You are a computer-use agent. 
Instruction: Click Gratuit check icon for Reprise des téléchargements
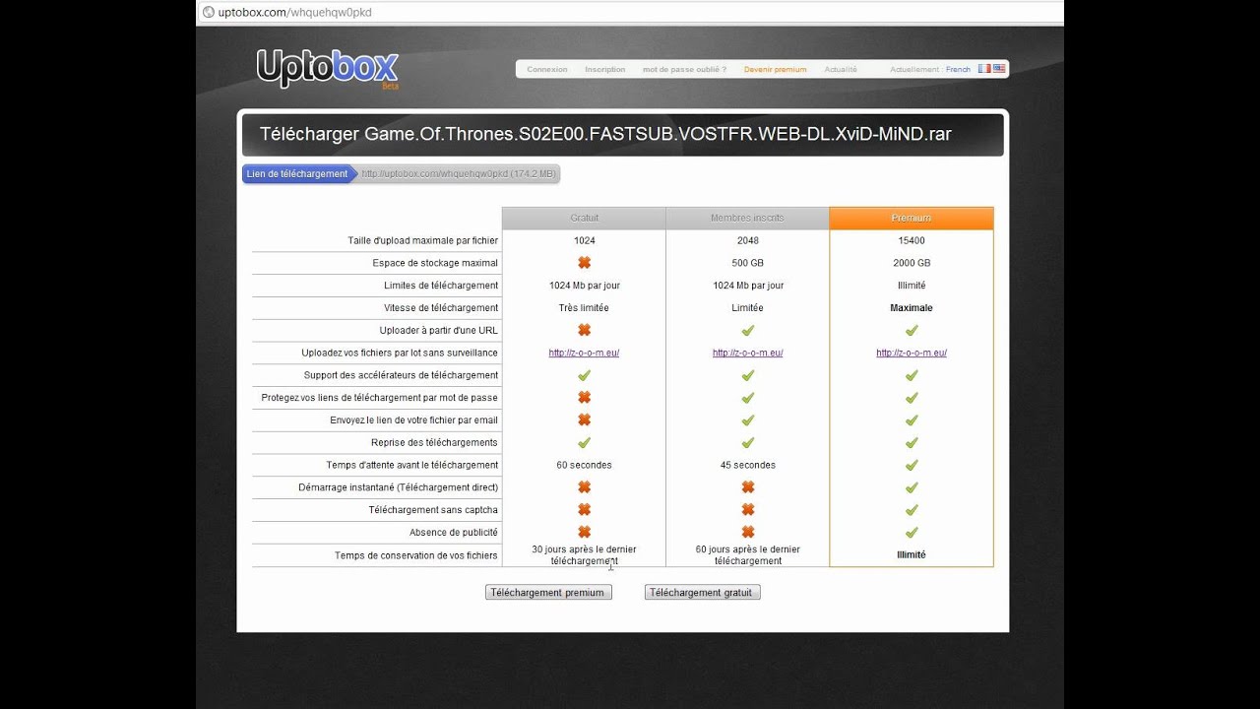tap(584, 442)
